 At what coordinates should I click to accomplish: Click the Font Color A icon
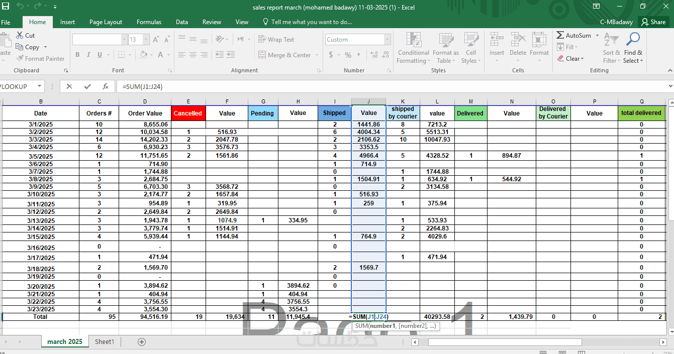click(x=160, y=55)
